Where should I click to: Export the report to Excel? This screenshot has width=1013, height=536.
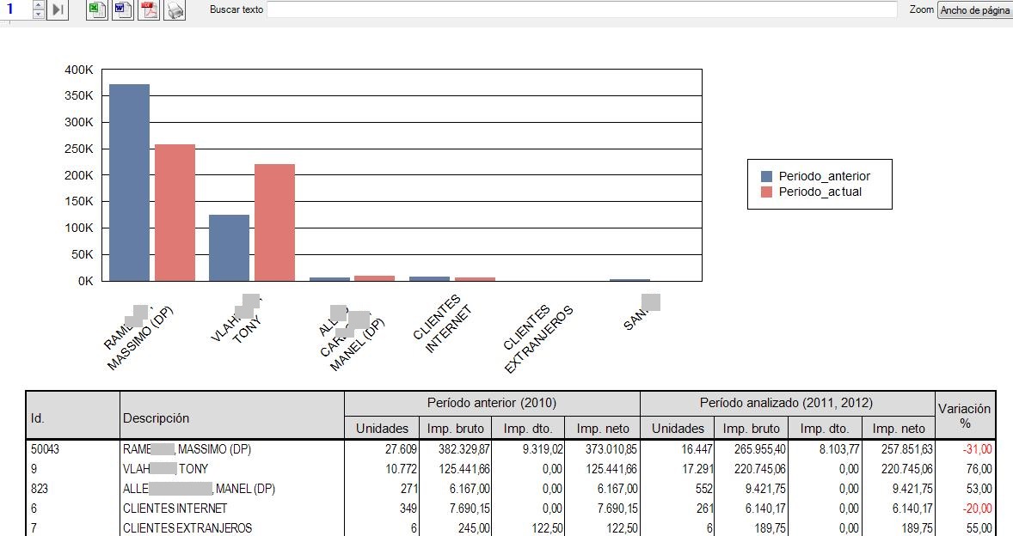[98, 10]
